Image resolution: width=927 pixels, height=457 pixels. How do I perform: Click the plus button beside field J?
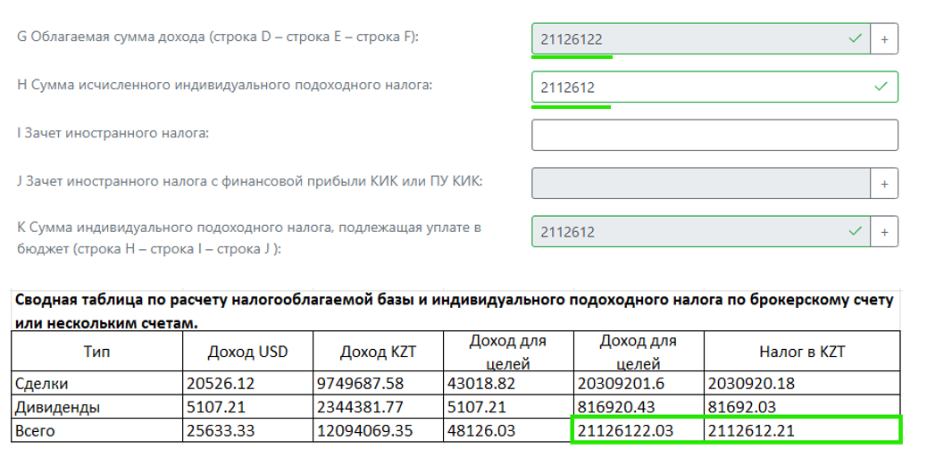(884, 183)
